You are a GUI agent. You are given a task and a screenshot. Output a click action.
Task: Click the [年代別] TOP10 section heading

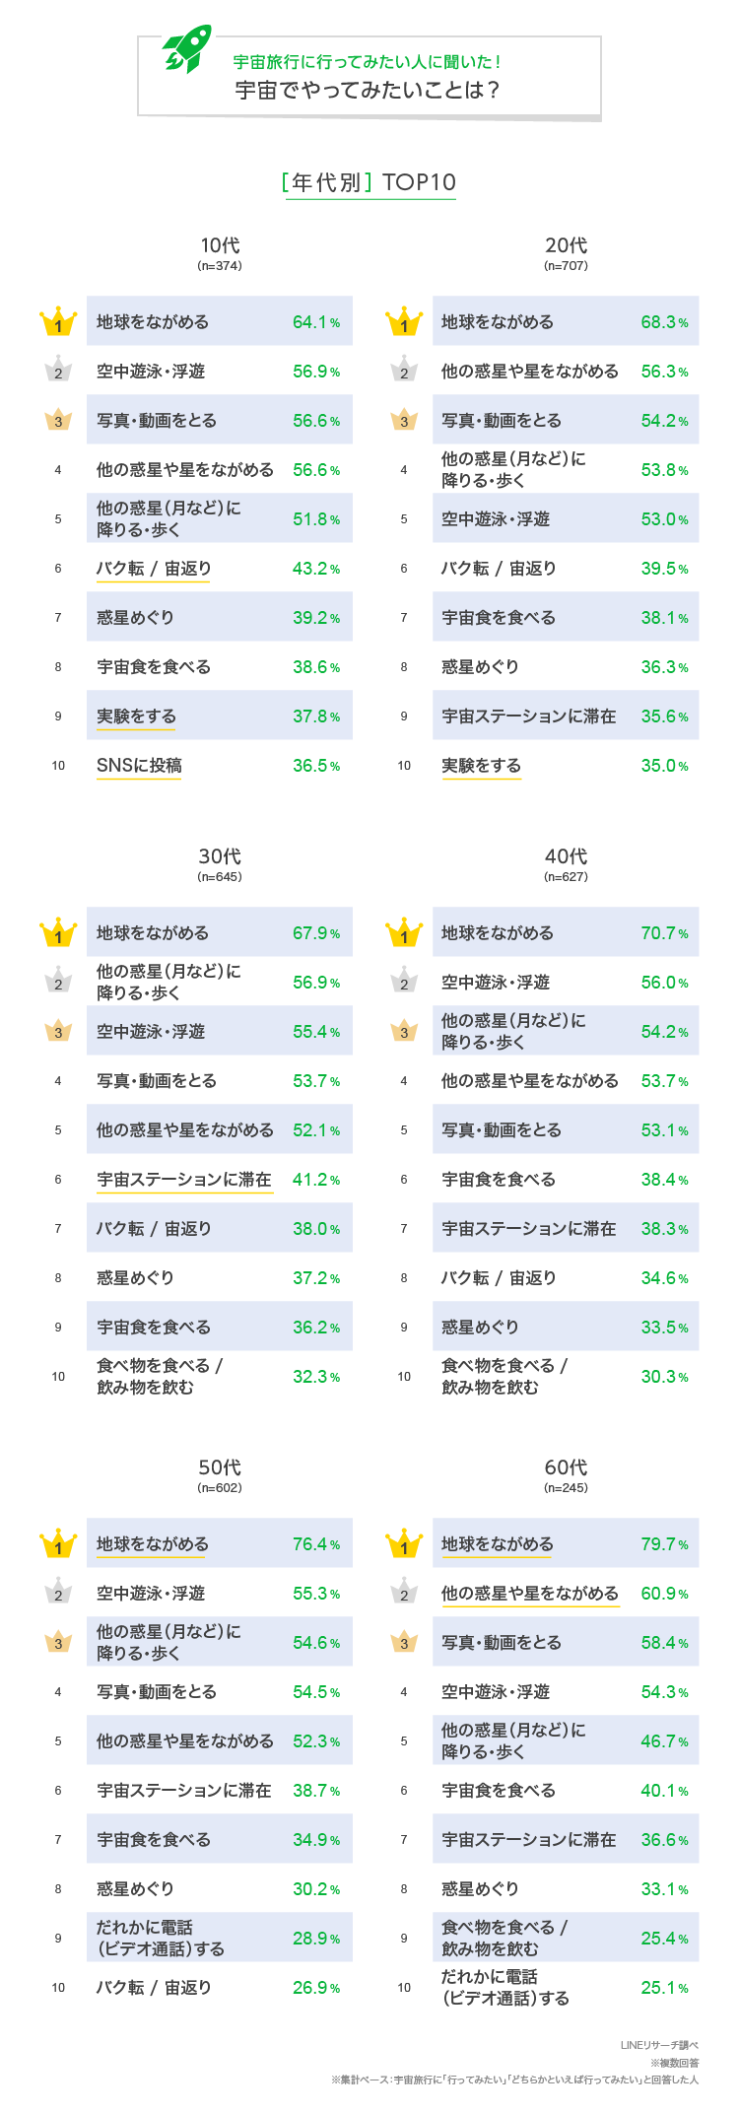(369, 182)
